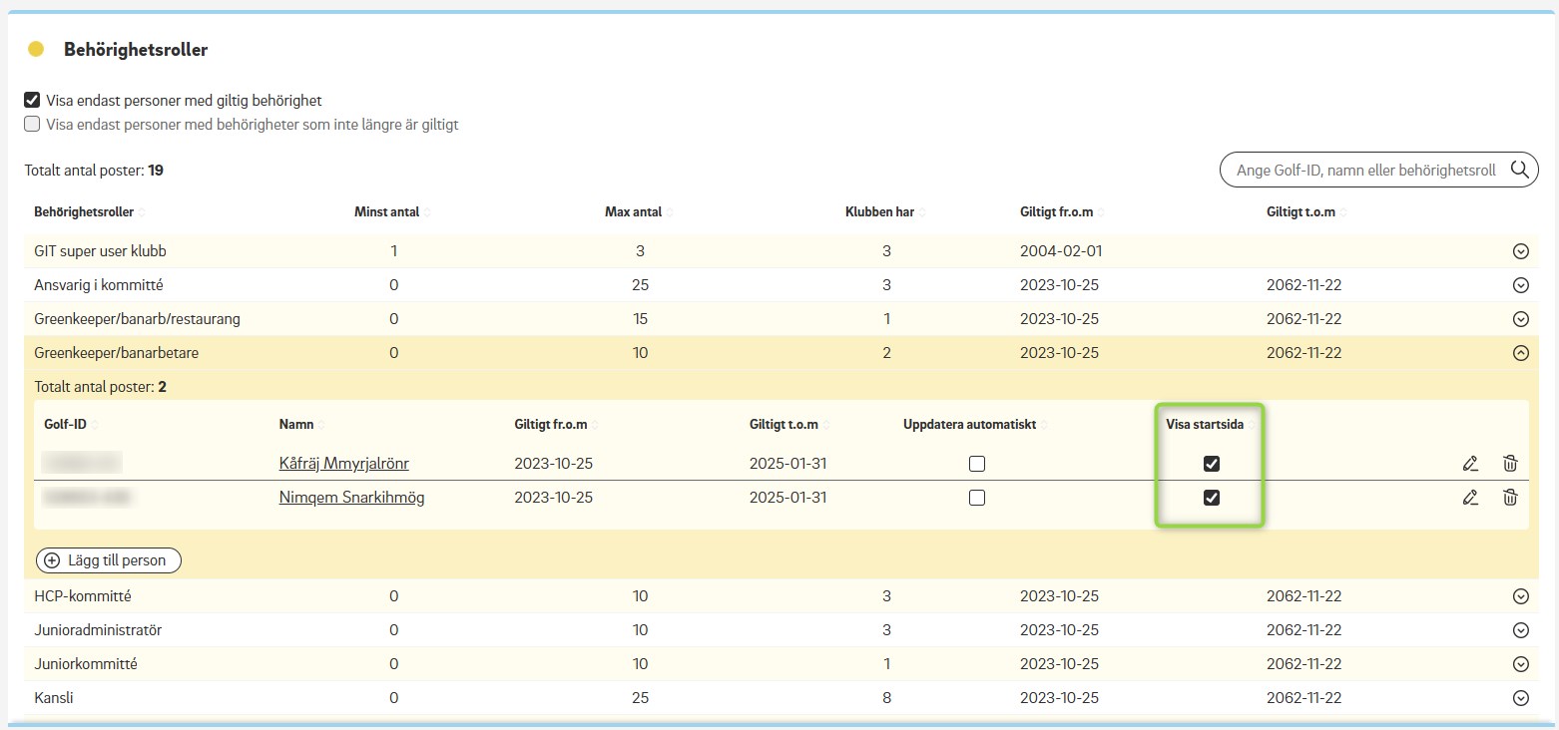Sort by Behörighetsroller column sort icon

[142, 212]
